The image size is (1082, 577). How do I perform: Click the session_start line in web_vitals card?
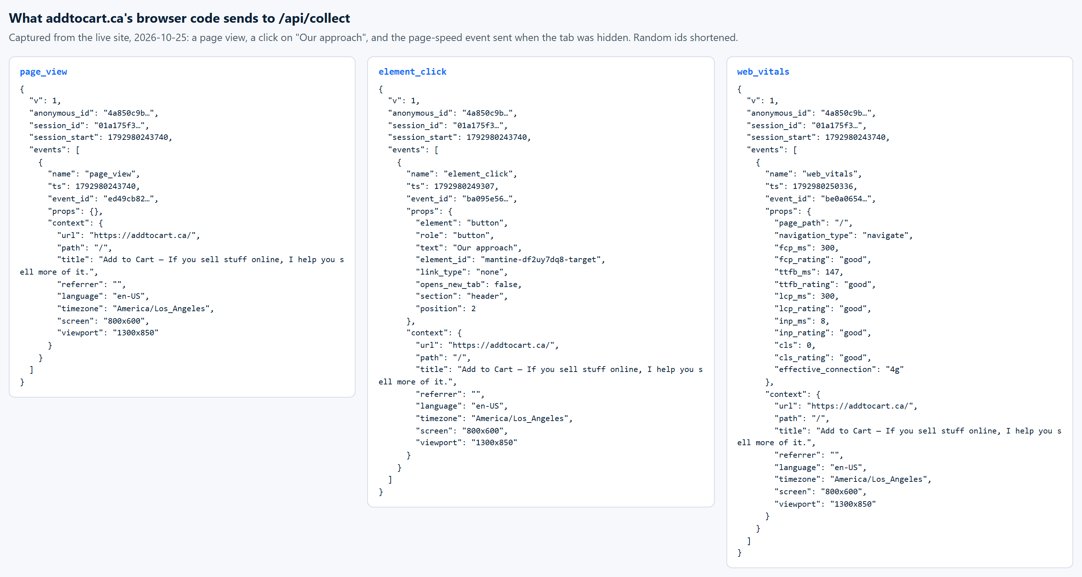pos(818,137)
